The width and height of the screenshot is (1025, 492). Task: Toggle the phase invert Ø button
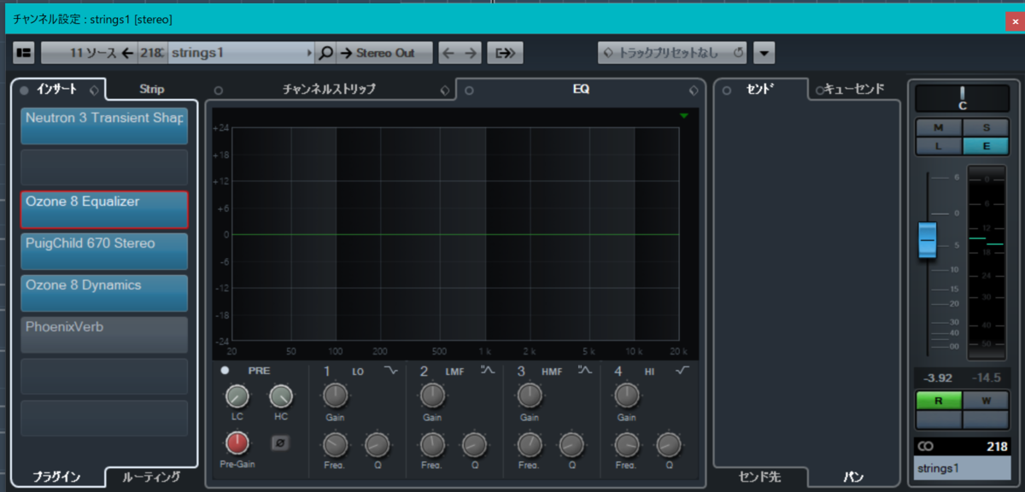point(280,442)
